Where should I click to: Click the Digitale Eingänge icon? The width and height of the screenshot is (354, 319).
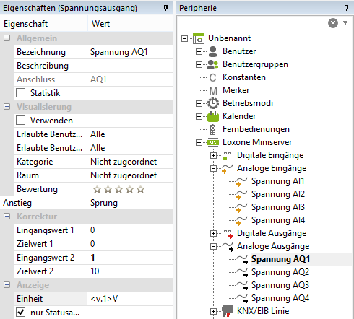tap(227, 156)
